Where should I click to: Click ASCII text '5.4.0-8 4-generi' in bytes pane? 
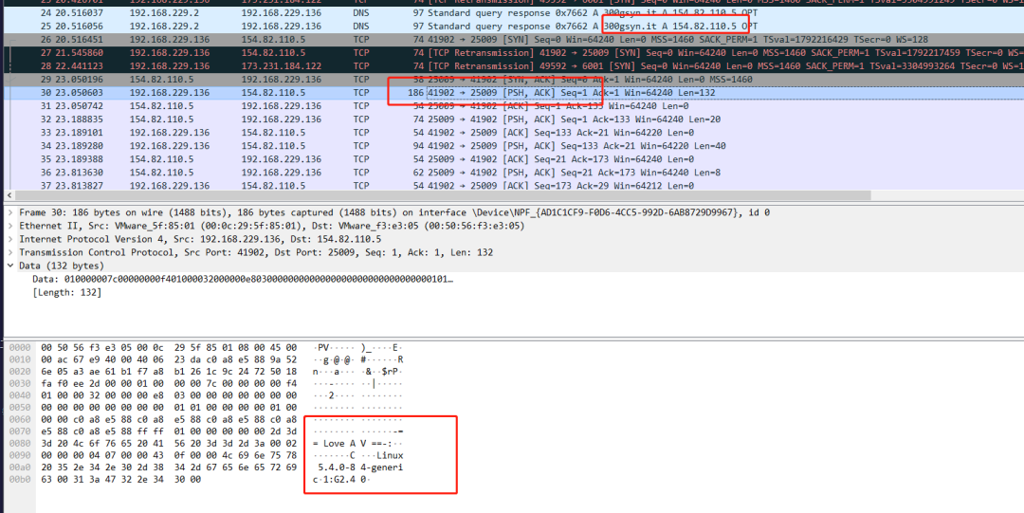click(360, 467)
